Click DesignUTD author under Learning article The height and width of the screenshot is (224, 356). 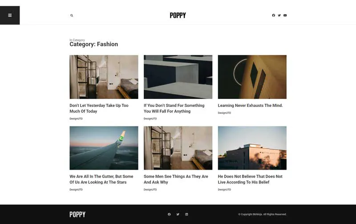click(224, 113)
